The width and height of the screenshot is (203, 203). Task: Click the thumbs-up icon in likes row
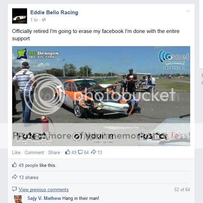click(14, 165)
